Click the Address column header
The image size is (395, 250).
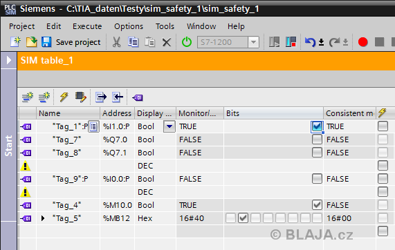click(117, 113)
